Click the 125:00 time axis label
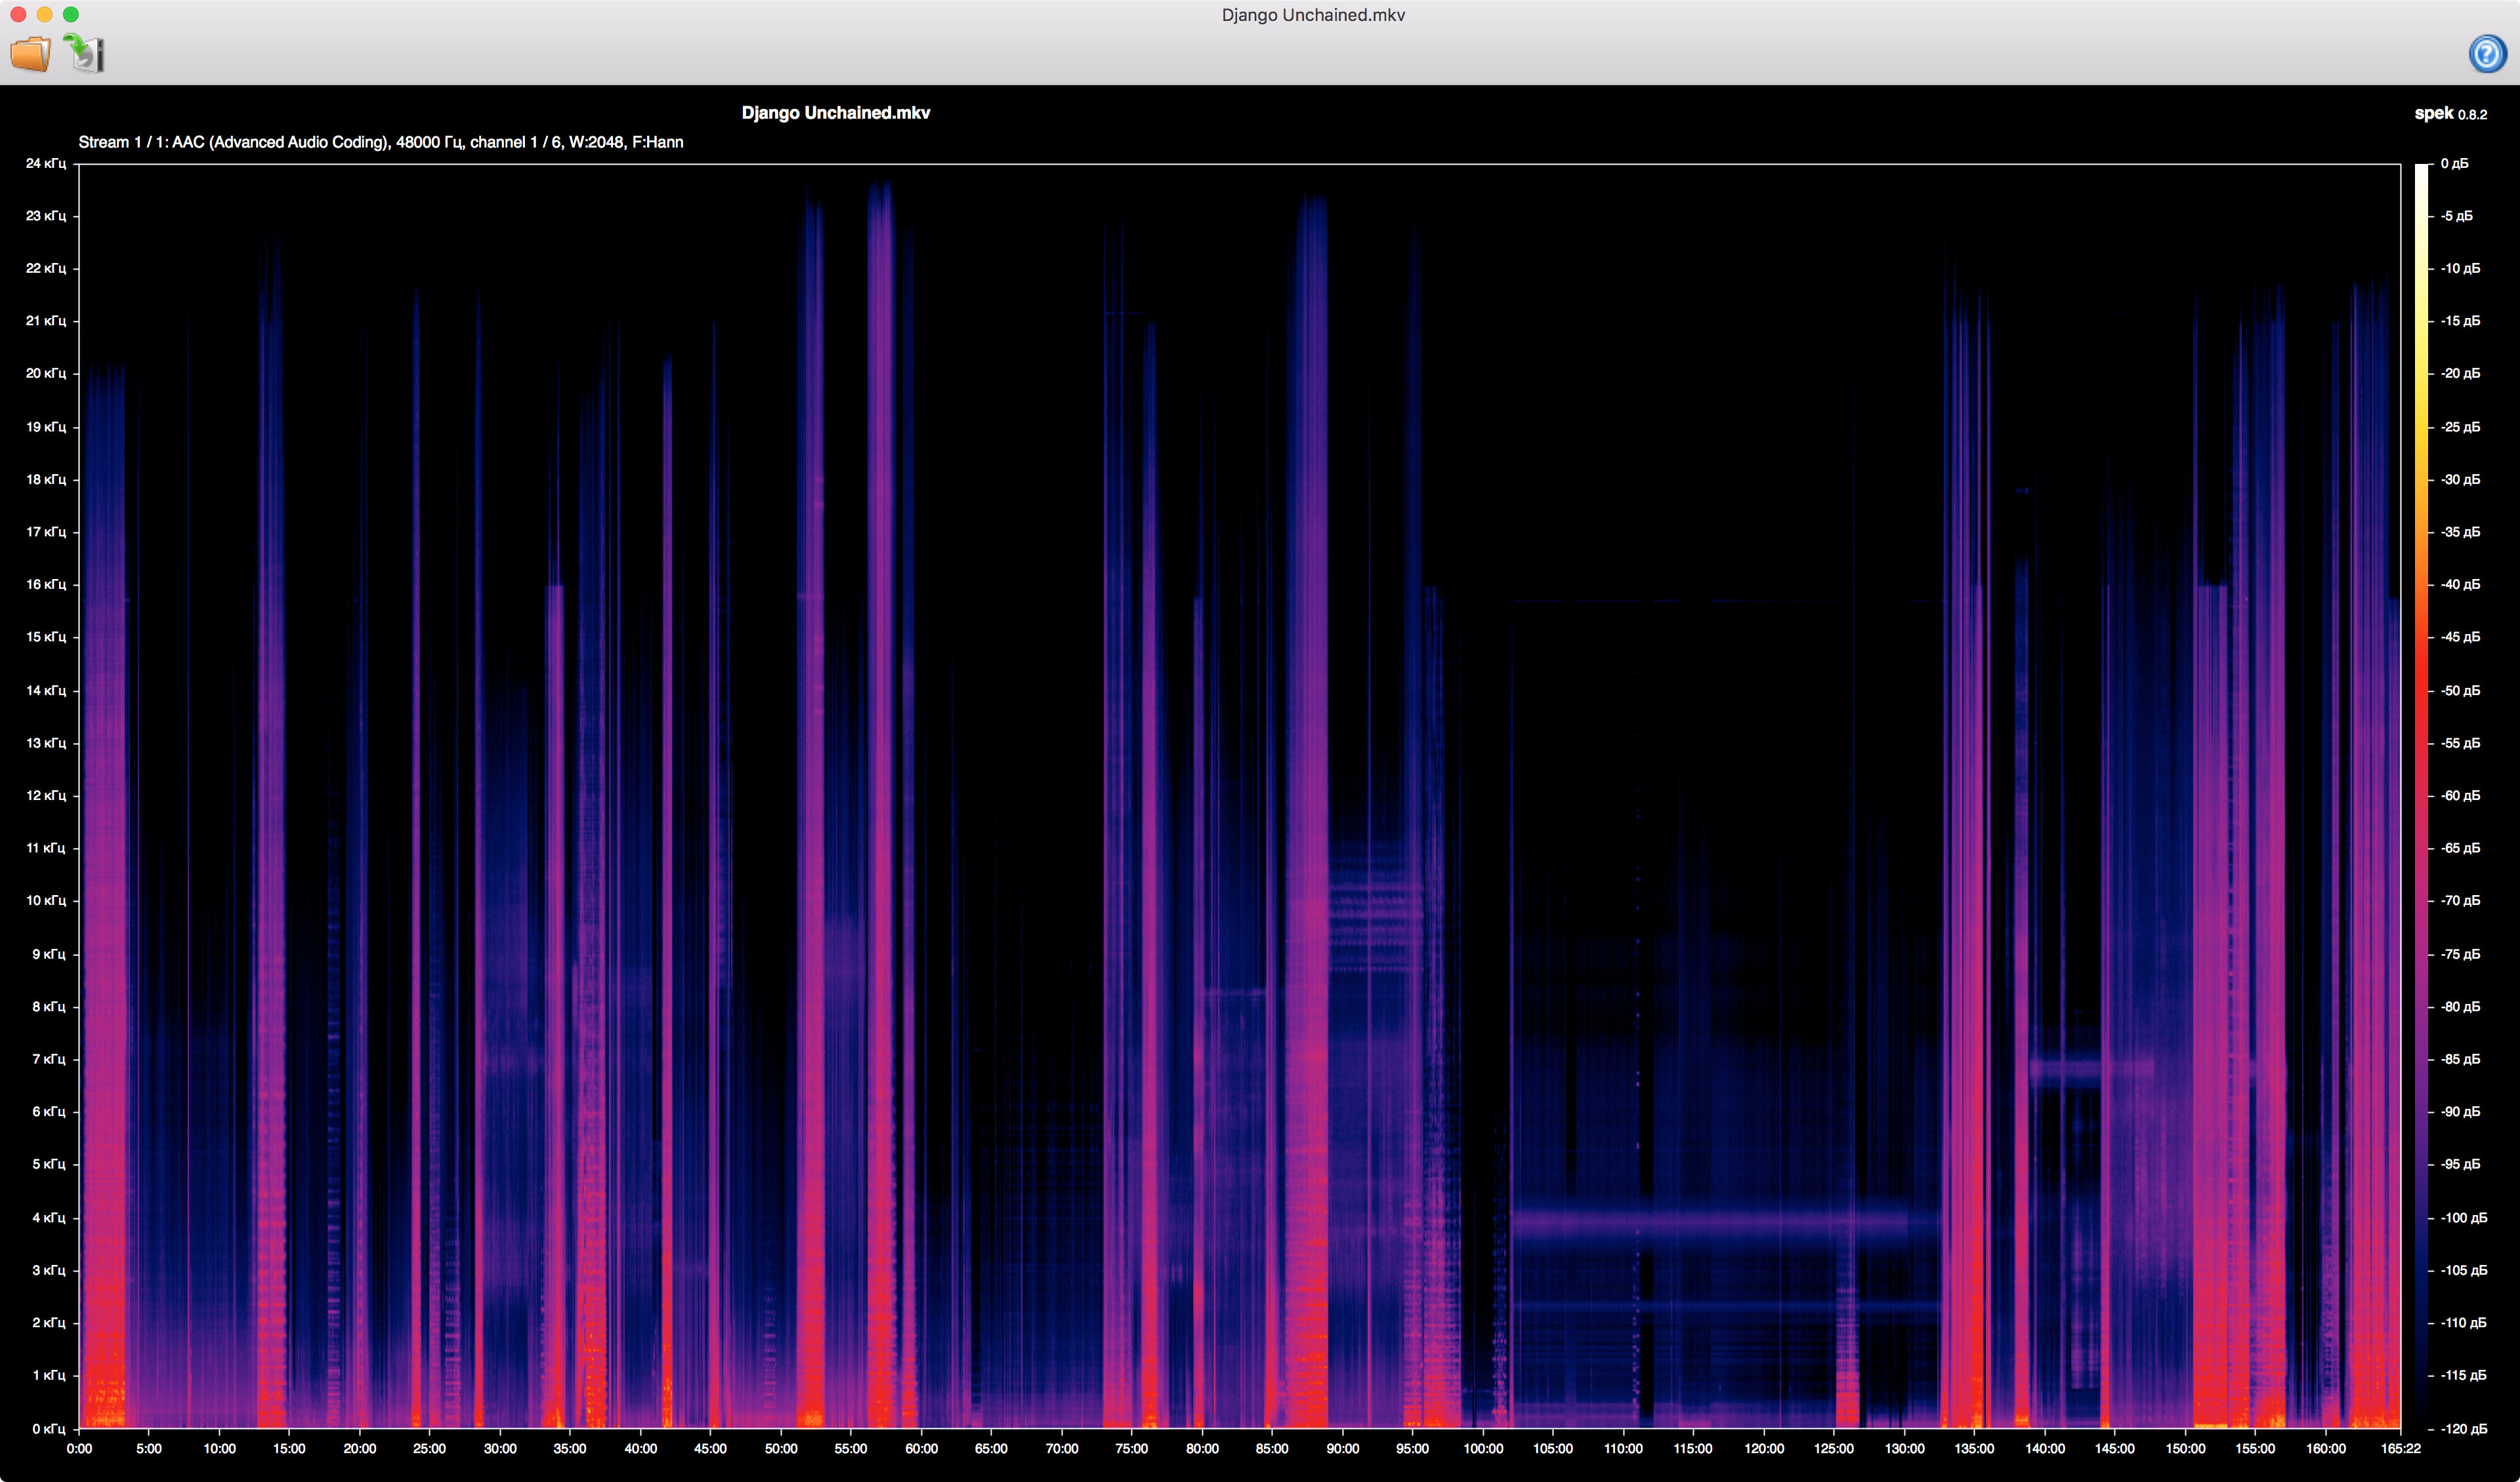 pos(1834,1448)
